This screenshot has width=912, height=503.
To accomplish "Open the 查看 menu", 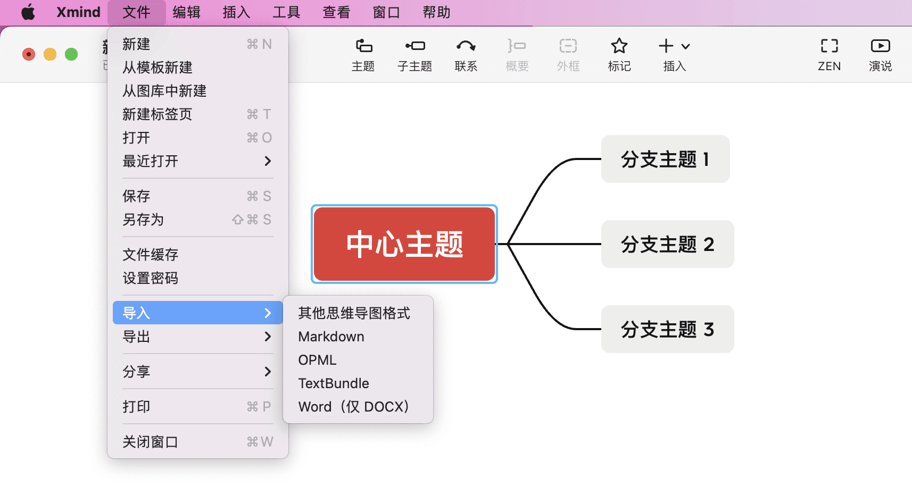I will click(336, 12).
